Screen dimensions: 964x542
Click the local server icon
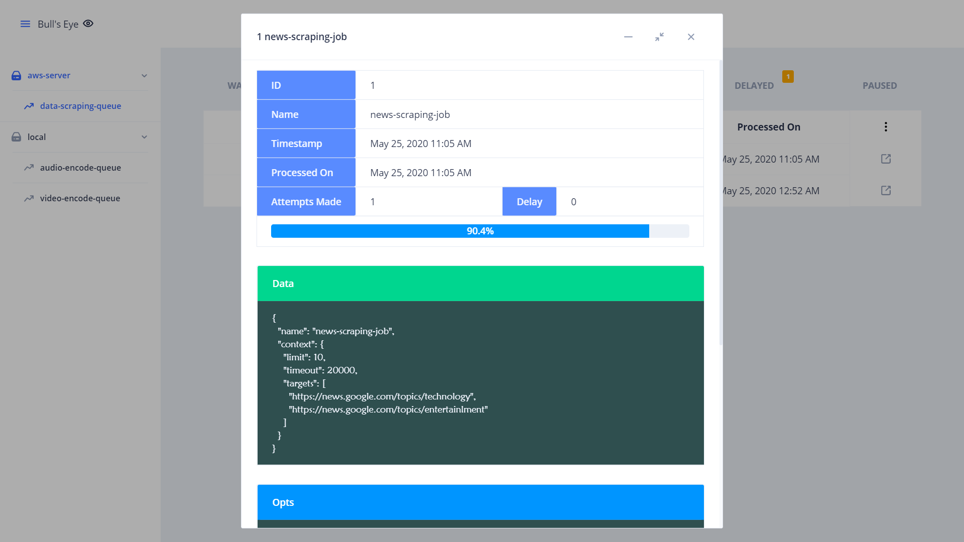(x=17, y=137)
